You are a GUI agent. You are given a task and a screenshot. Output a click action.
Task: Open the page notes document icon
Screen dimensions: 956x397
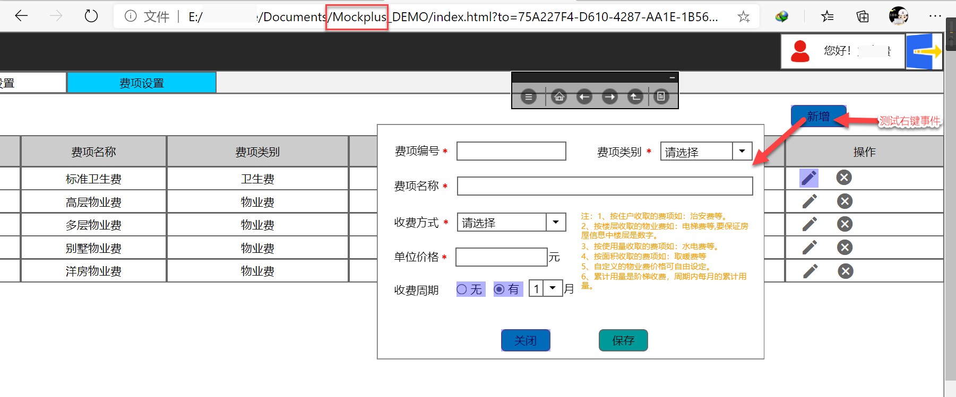(661, 97)
